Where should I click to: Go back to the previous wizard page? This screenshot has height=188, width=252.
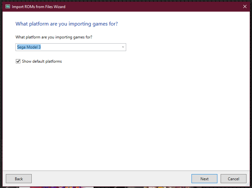click(x=19, y=179)
